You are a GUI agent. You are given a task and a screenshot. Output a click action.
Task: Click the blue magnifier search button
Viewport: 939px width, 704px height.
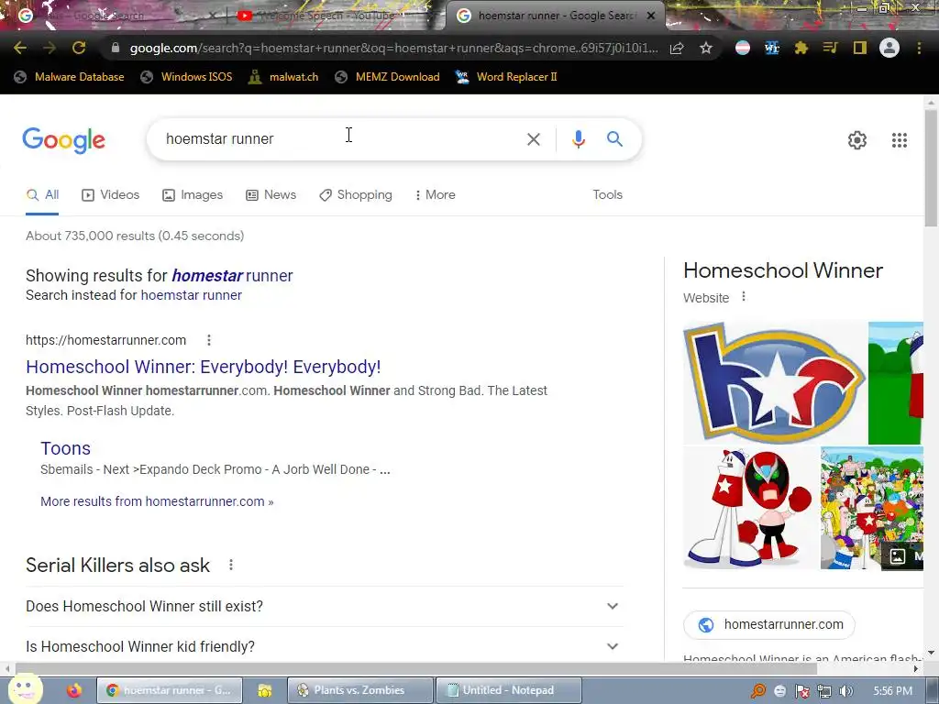(x=614, y=139)
